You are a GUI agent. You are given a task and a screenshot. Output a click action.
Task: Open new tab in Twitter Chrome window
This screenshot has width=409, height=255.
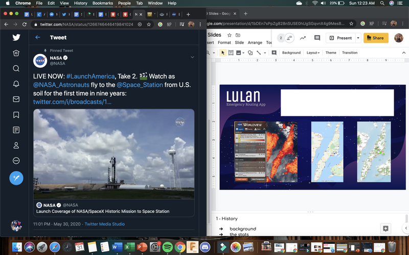pos(188,14)
